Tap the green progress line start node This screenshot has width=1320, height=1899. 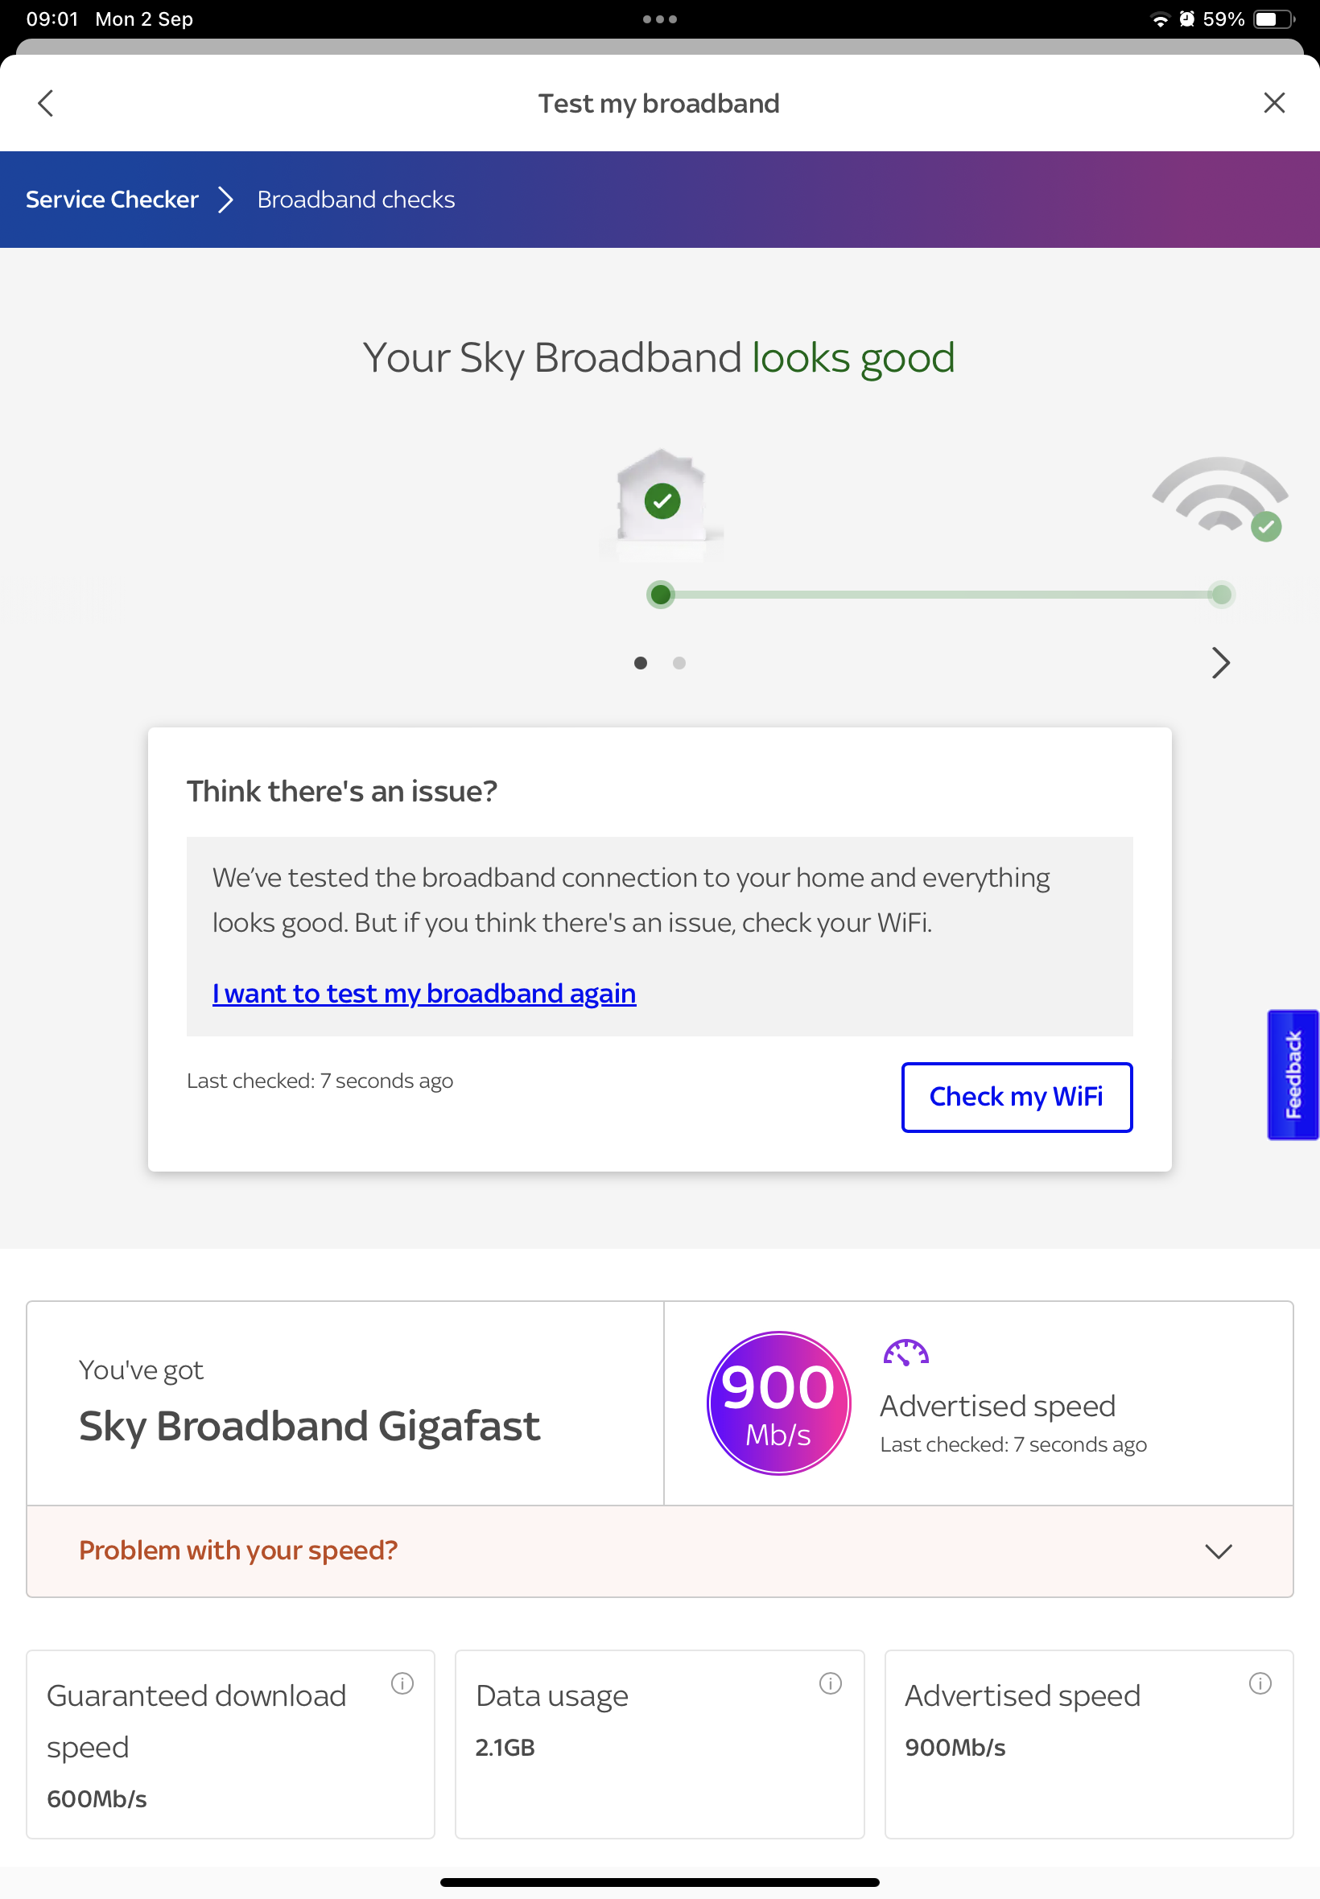660,595
